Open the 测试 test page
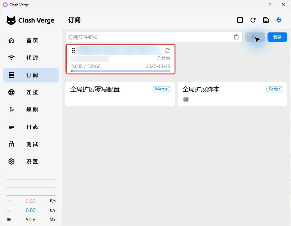Viewport: 291px width, 226px height. point(31,144)
